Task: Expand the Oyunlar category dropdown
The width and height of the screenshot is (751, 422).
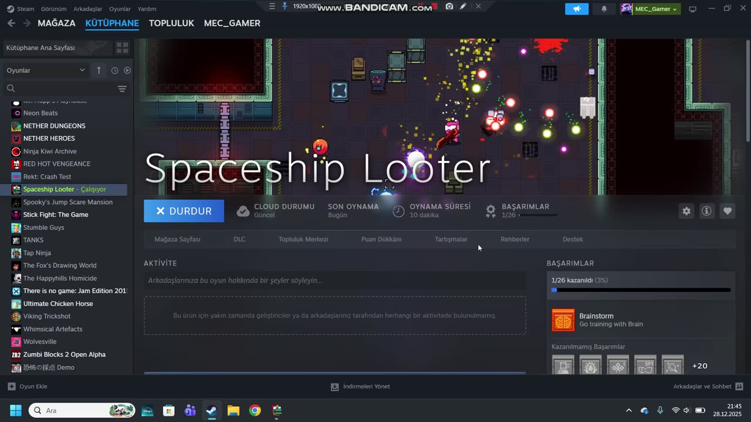Action: [82, 70]
